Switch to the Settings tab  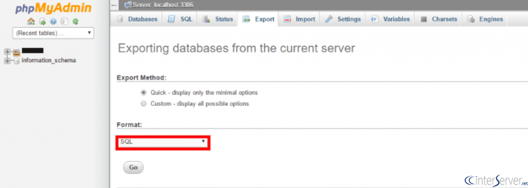(x=342, y=19)
